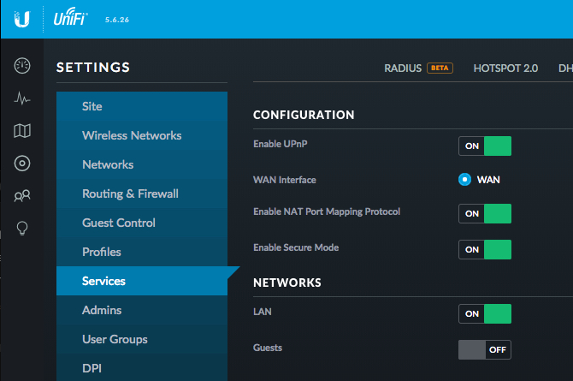Open the Devices circle icon
The height and width of the screenshot is (381, 573).
click(22, 164)
